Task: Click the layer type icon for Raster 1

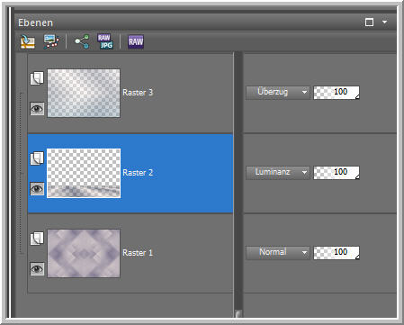Action: [37, 239]
